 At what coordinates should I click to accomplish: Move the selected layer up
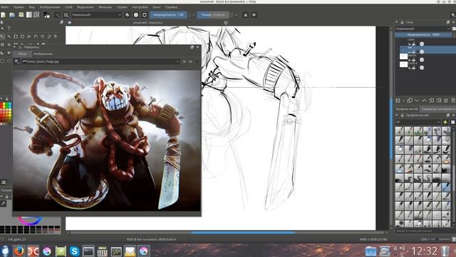(425, 101)
